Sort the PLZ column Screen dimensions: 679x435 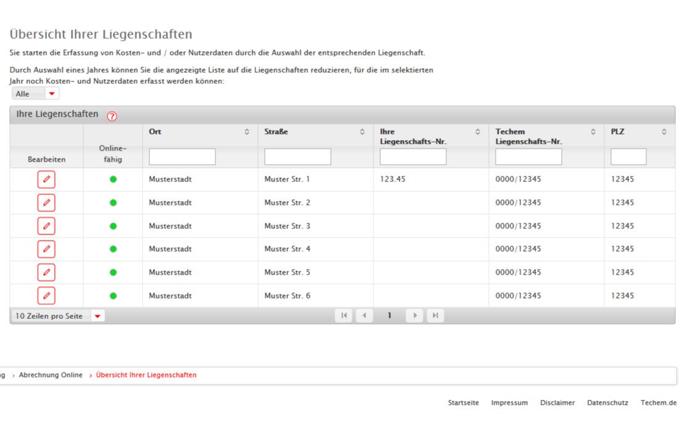pos(664,132)
